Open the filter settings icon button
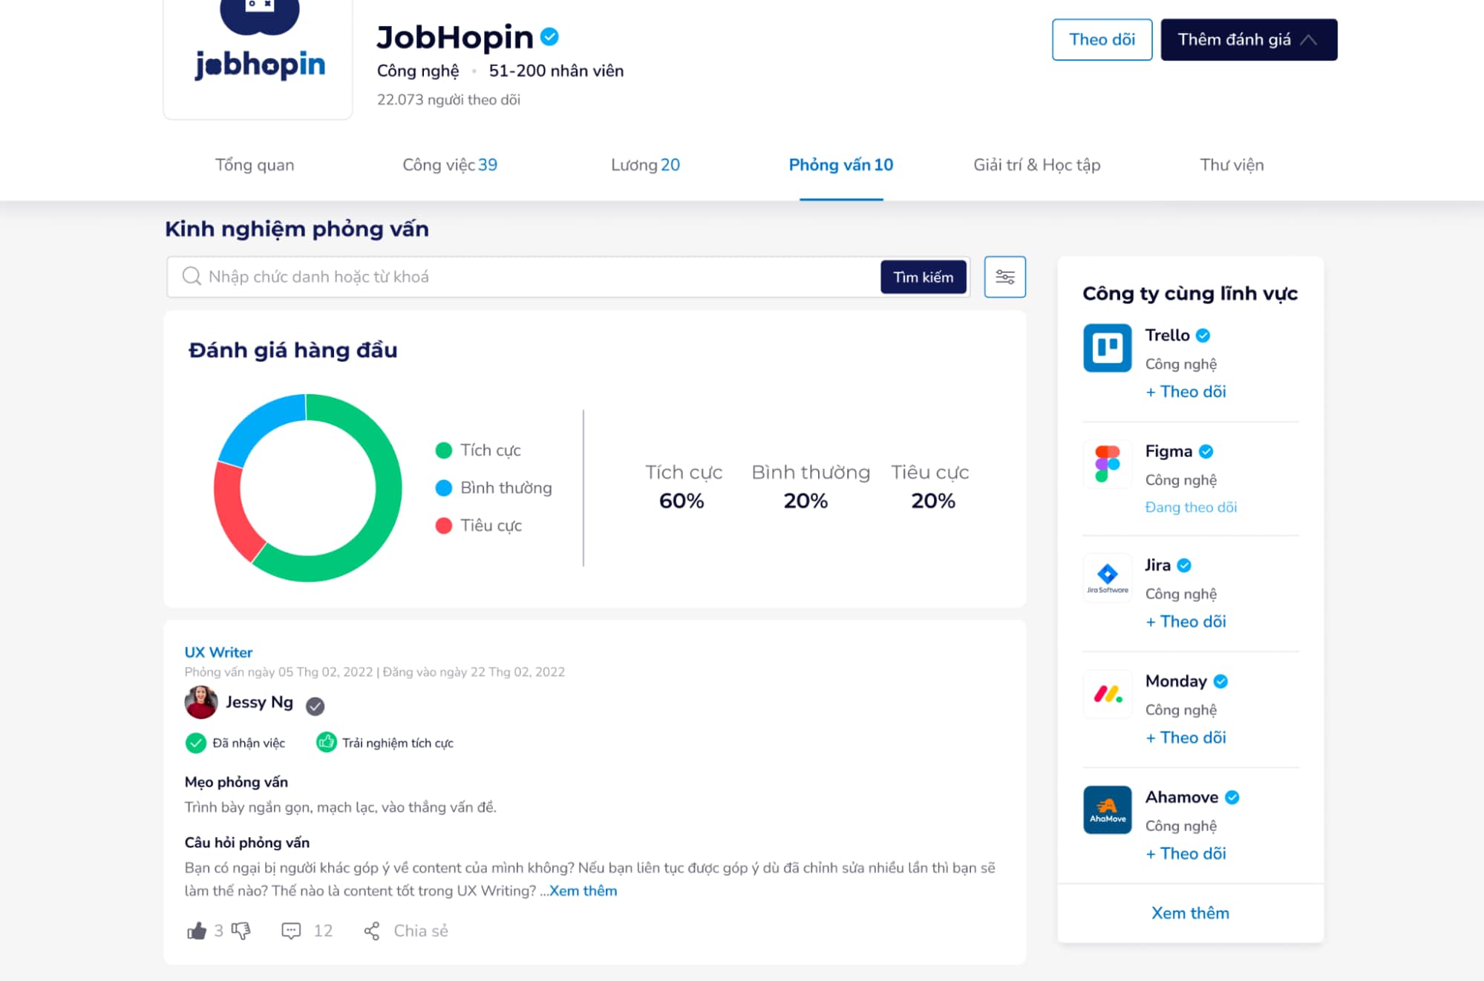The width and height of the screenshot is (1484, 981). click(1005, 277)
